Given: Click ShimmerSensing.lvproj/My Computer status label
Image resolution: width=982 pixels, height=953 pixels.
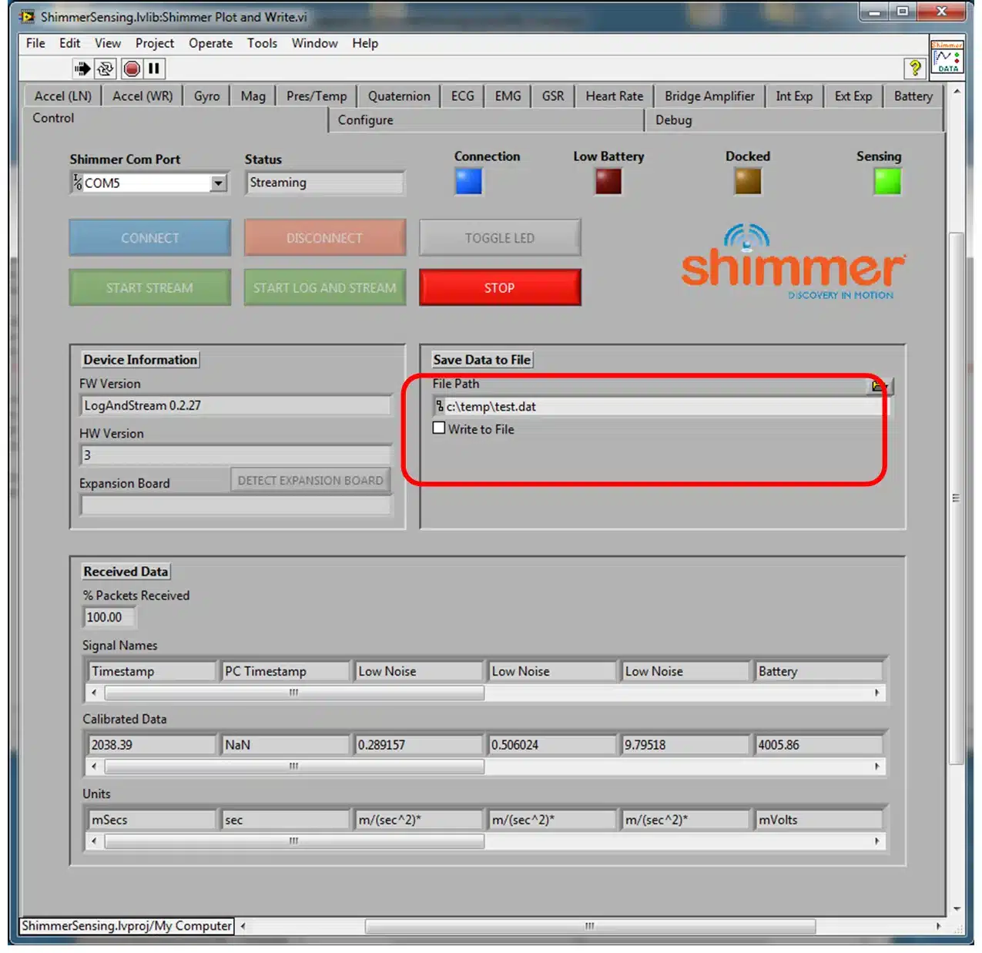Looking at the screenshot, I should click(127, 925).
